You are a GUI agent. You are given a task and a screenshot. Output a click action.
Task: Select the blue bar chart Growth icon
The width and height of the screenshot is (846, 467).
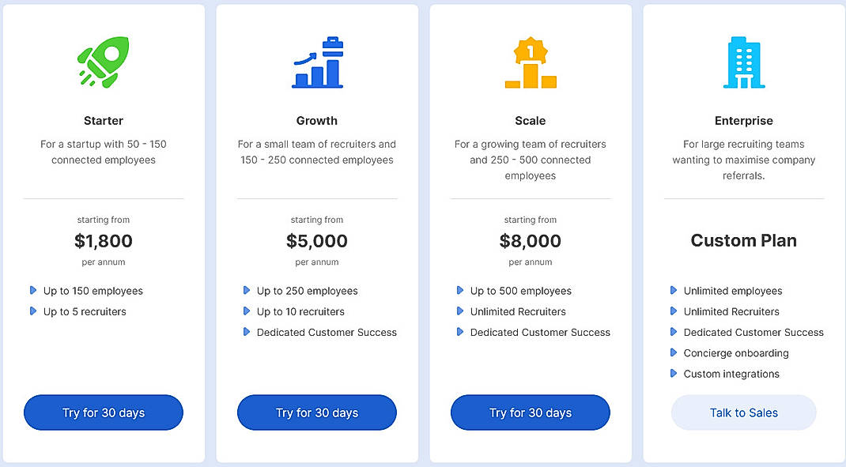(316, 62)
